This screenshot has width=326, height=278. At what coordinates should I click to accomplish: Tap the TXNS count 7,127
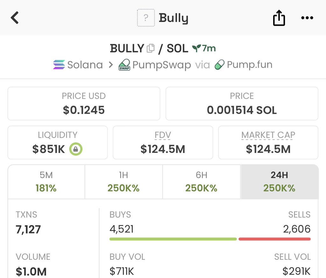[28, 230]
